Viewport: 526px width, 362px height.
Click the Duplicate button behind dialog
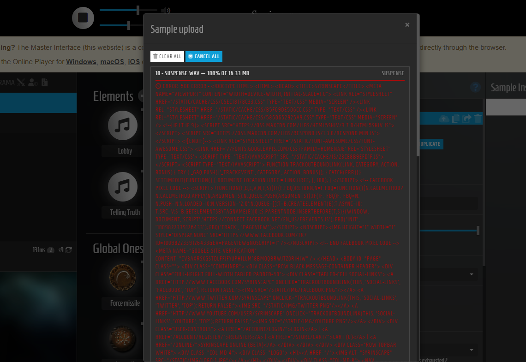(x=431, y=144)
